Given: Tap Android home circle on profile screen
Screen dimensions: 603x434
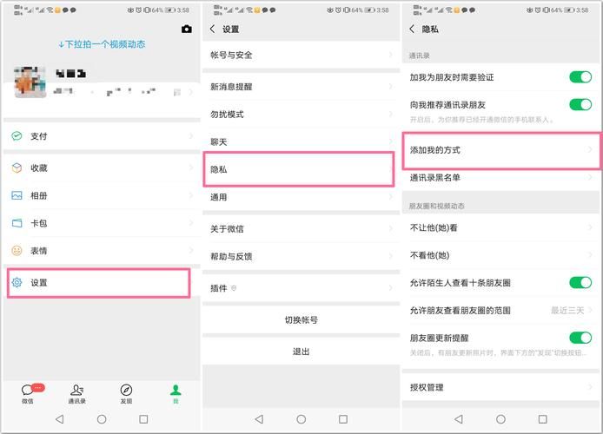Looking at the screenshot, I should [x=102, y=419].
